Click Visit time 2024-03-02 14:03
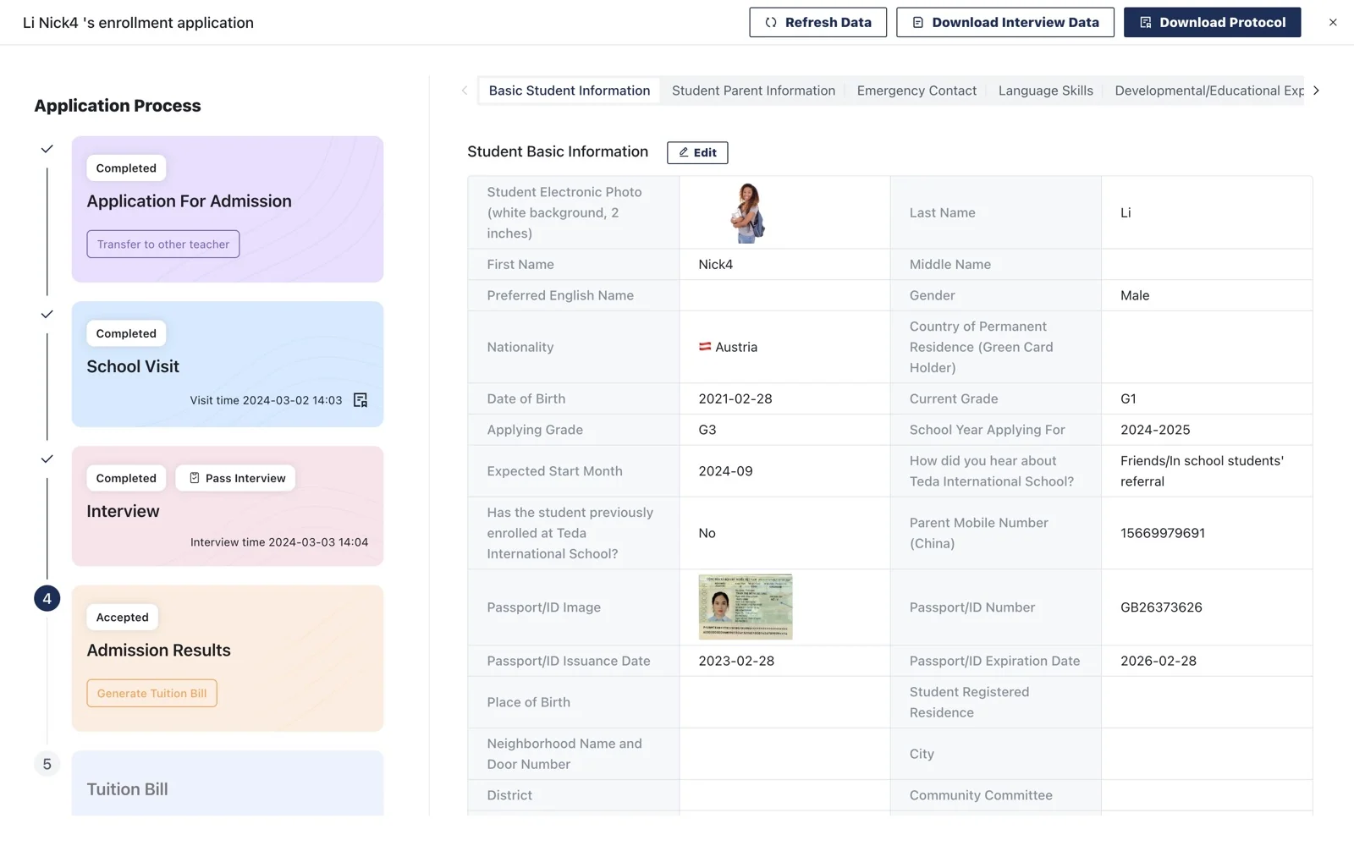 266,400
